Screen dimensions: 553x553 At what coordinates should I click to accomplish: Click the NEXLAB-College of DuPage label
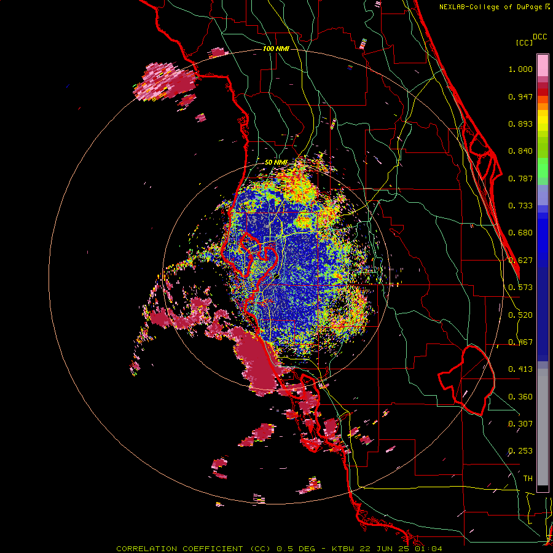[492, 7]
